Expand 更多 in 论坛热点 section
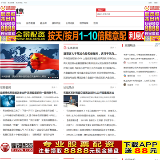 [113, 88]
